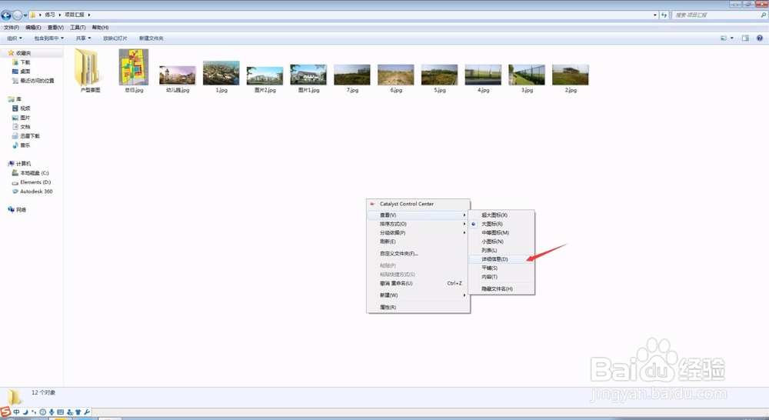Select 库 in navigation pane
Image resolution: width=769 pixels, height=420 pixels.
point(18,99)
